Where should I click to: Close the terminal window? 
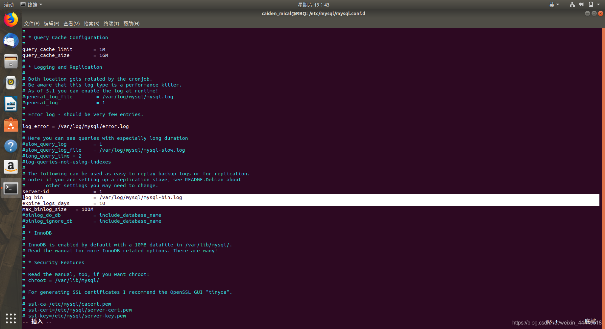pos(601,13)
